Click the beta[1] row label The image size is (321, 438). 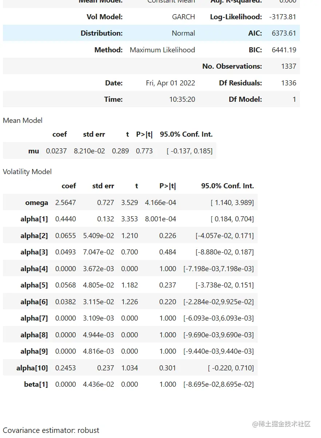click(36, 384)
